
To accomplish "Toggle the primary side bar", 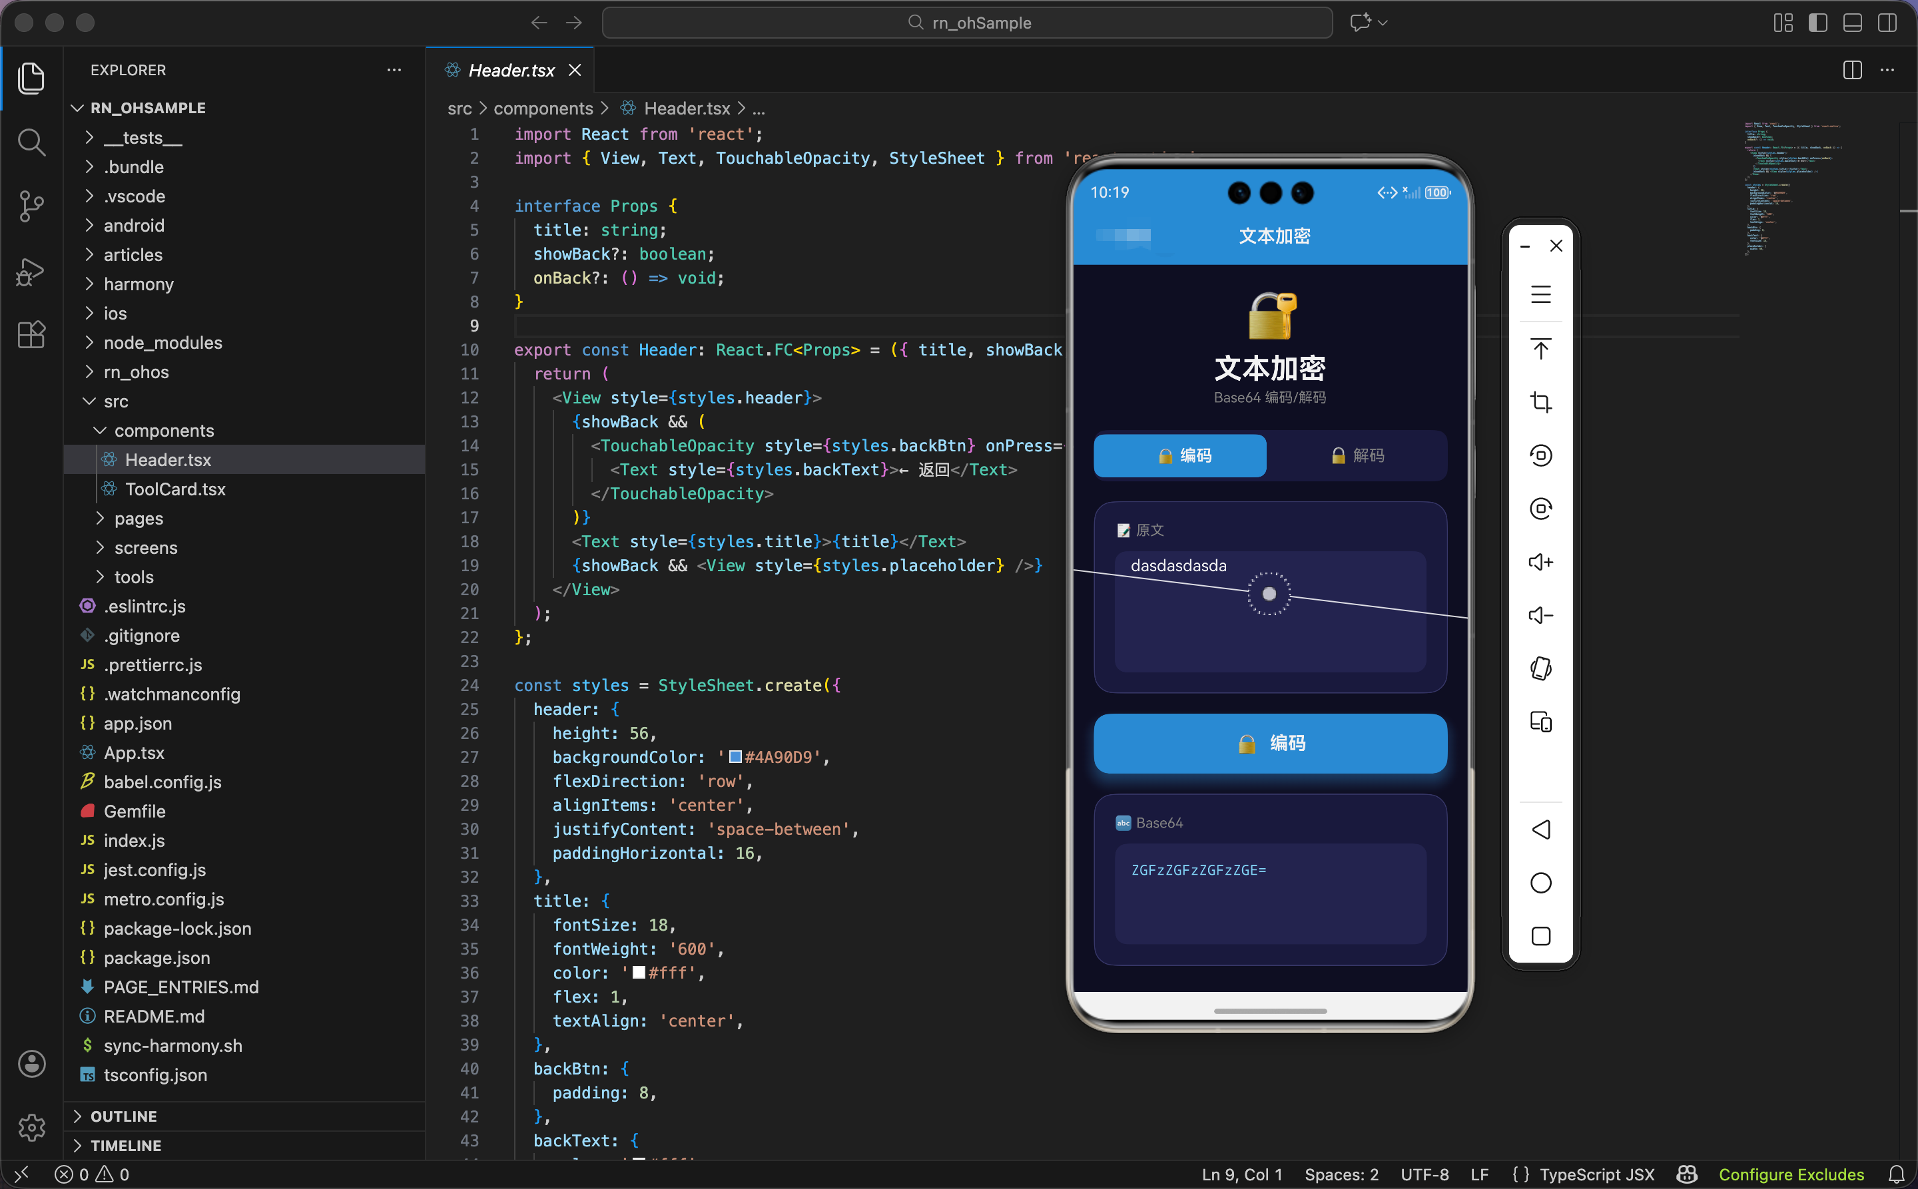I will tap(1818, 23).
